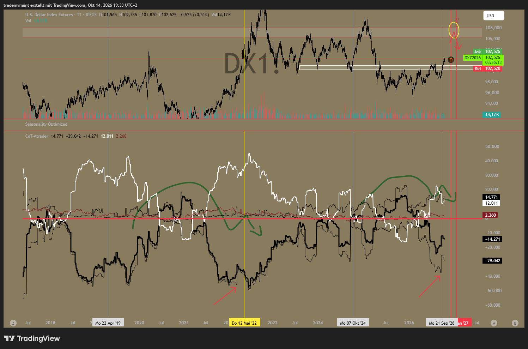
Task: Click the orange D marker on the chart
Action: click(451, 60)
